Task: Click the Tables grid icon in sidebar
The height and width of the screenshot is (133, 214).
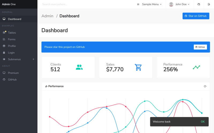Action: [4, 32]
